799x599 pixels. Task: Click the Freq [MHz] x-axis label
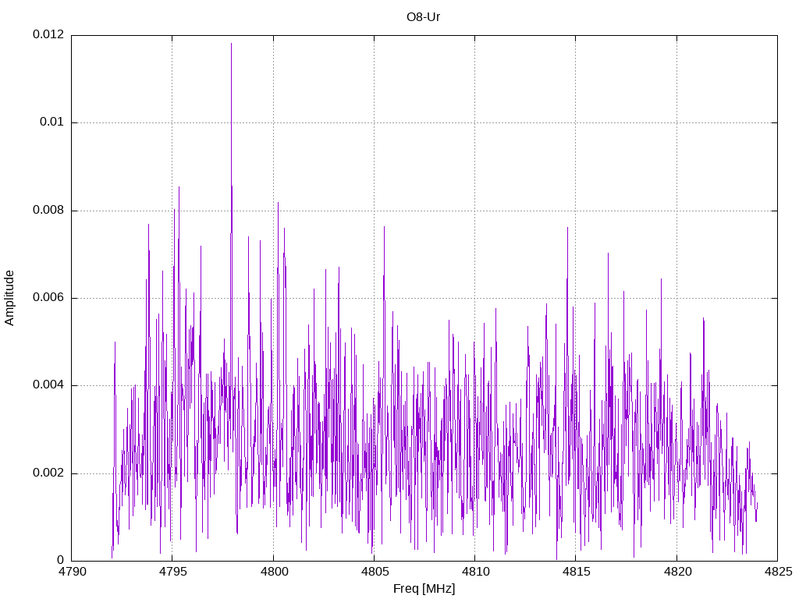[x=424, y=589]
